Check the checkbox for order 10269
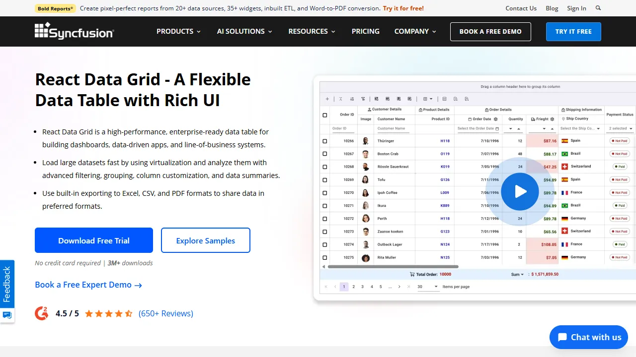The width and height of the screenshot is (636, 357). [x=325, y=179]
